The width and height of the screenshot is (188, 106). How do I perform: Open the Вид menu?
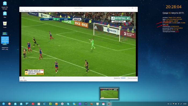(38, 11)
